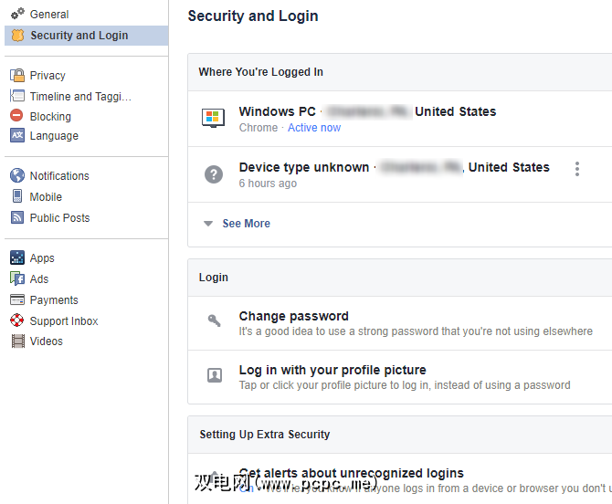This screenshot has height=504, width=612.
Task: Expand See More logged-in sessions
Action: point(246,224)
